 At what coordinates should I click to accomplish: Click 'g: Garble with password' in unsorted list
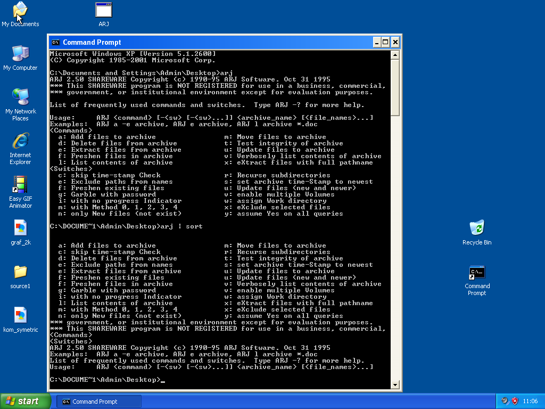107,194
